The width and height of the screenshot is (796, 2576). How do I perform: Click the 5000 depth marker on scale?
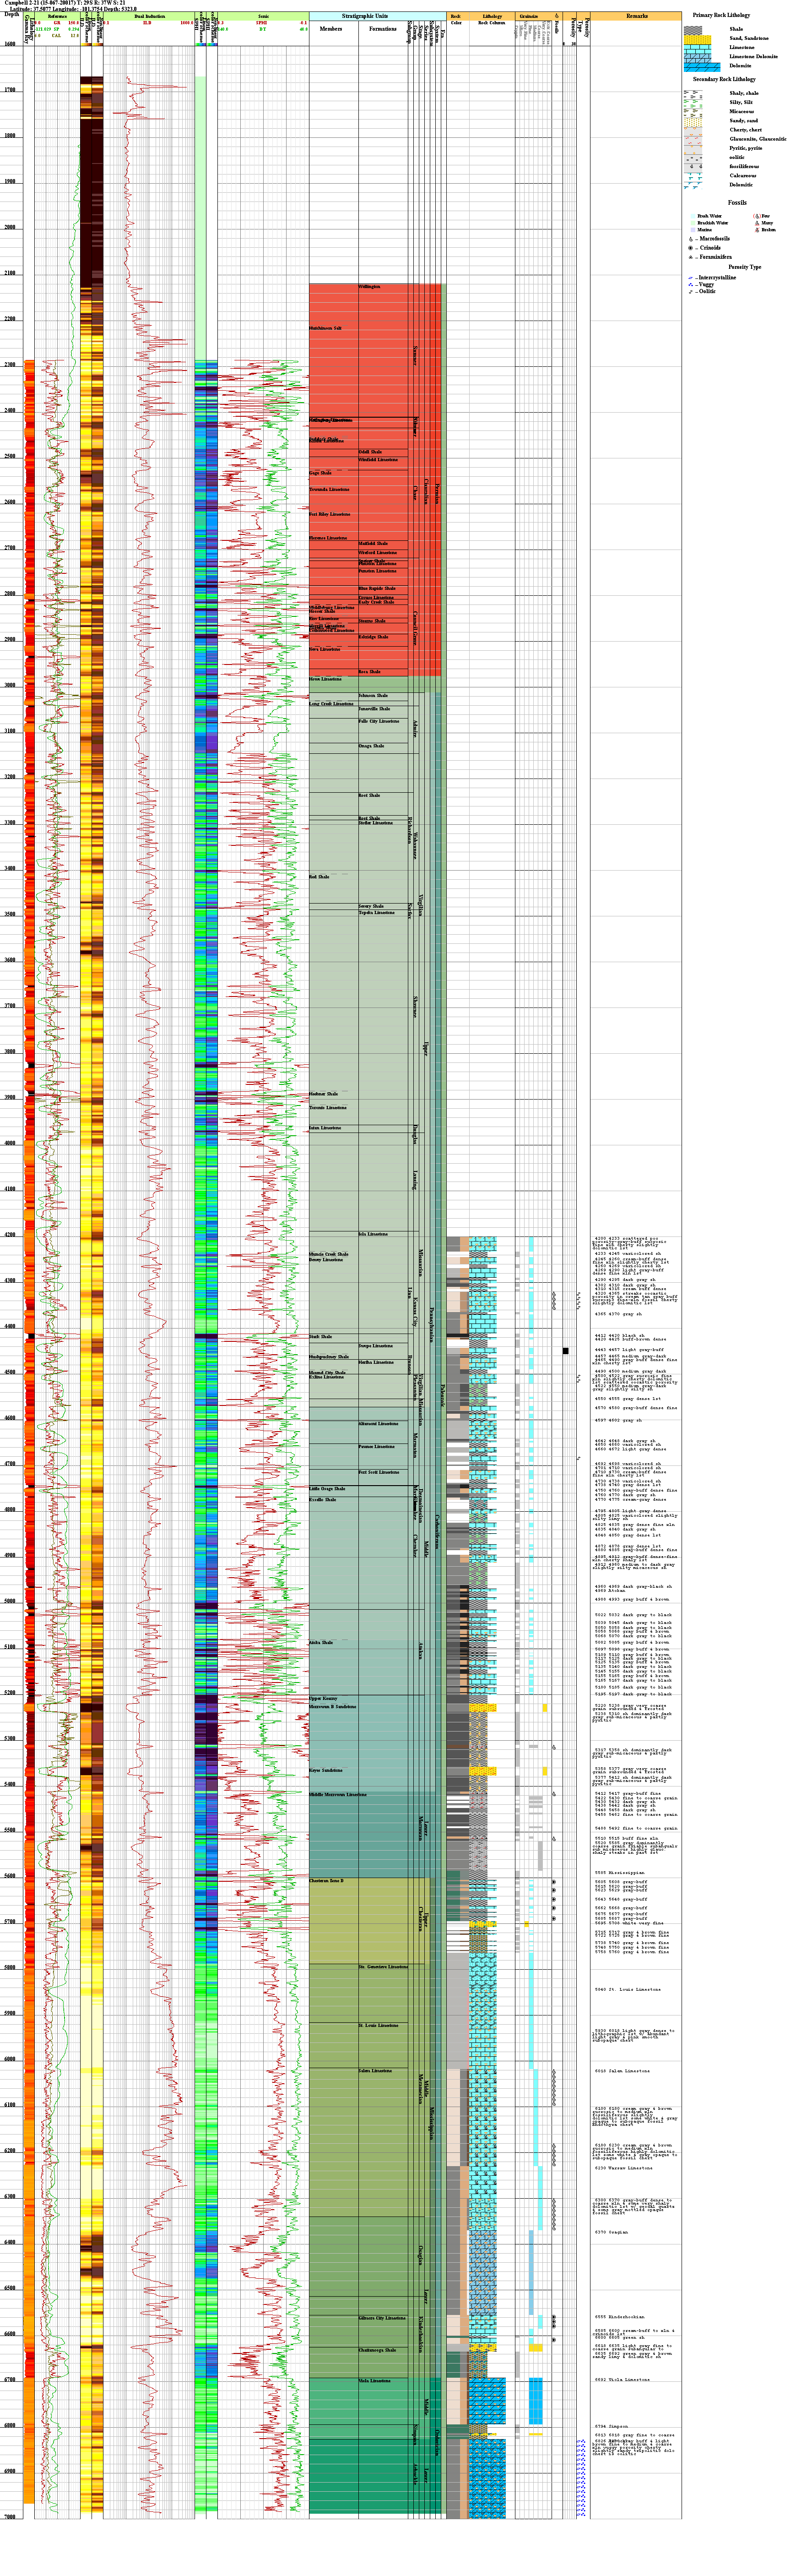(x=10, y=1601)
